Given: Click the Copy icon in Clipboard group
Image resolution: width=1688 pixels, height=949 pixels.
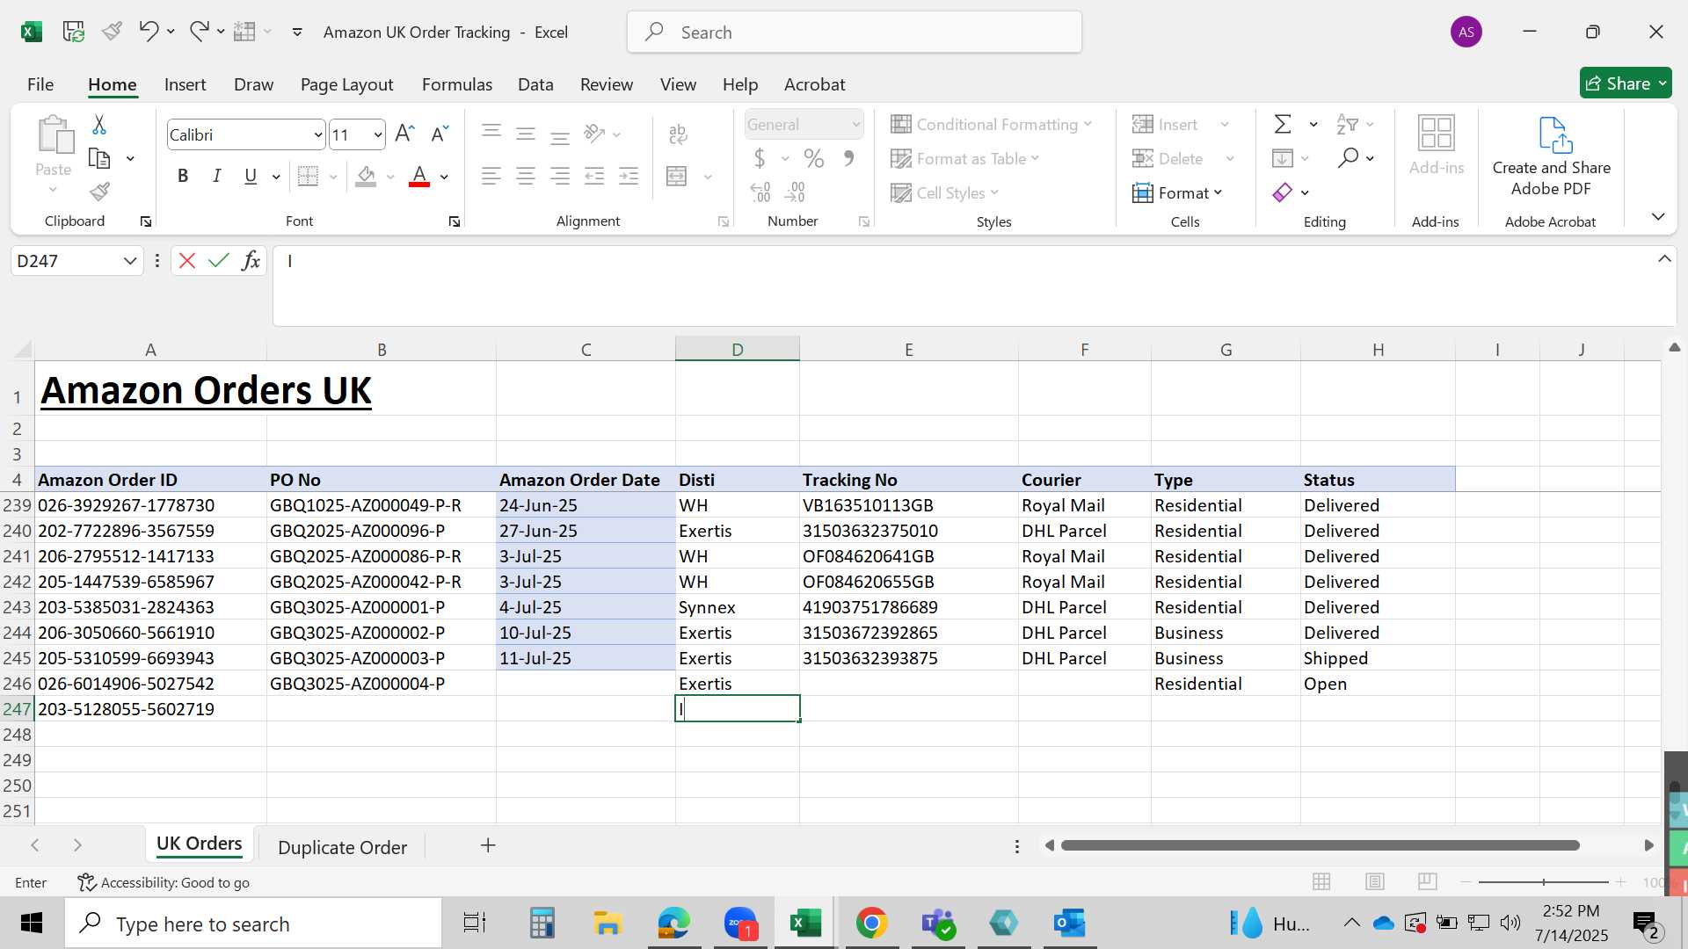Looking at the screenshot, I should click(99, 159).
